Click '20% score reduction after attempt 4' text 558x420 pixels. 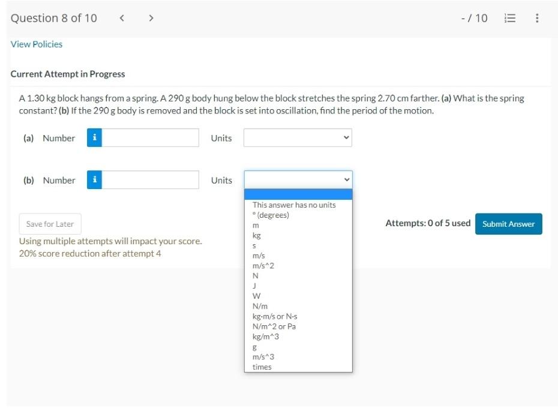point(90,253)
